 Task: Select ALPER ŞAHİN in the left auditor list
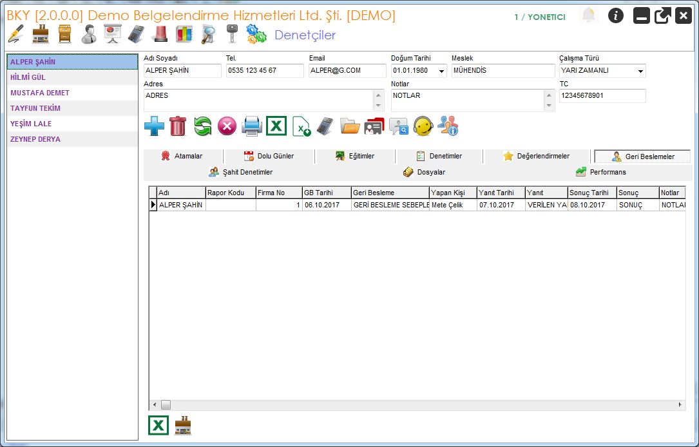72,62
